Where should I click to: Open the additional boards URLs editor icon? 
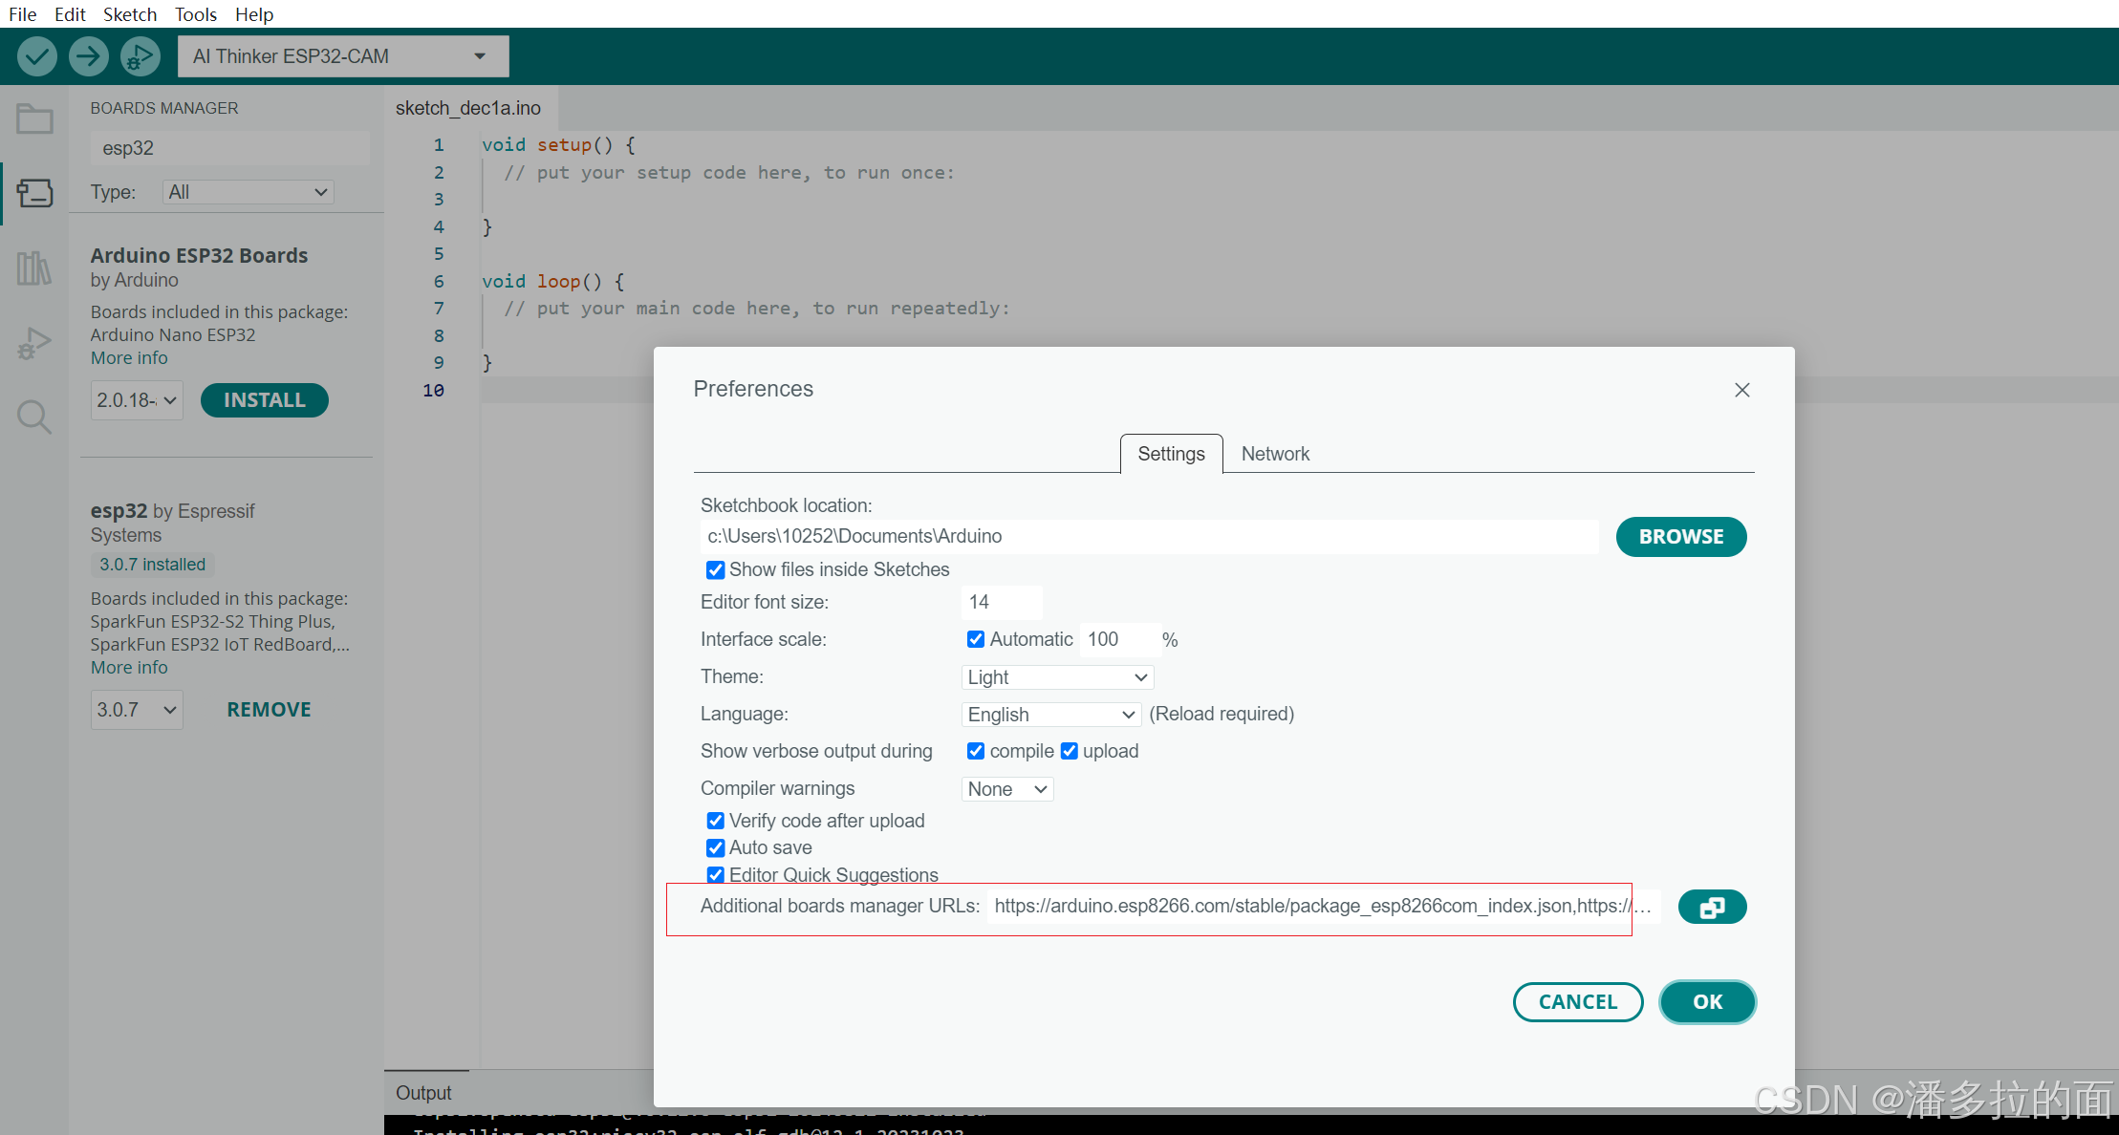click(x=1711, y=907)
